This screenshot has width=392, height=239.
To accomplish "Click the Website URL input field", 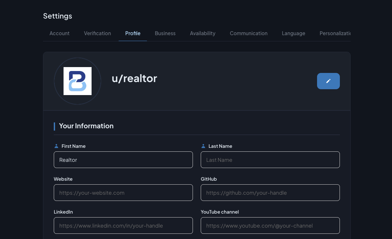I will click(123, 193).
